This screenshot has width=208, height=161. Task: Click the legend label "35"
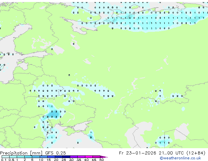click(79, 160)
